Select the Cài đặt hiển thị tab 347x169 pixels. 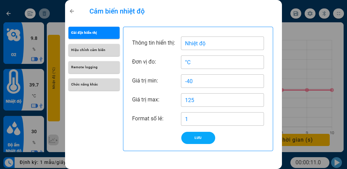pos(94,33)
